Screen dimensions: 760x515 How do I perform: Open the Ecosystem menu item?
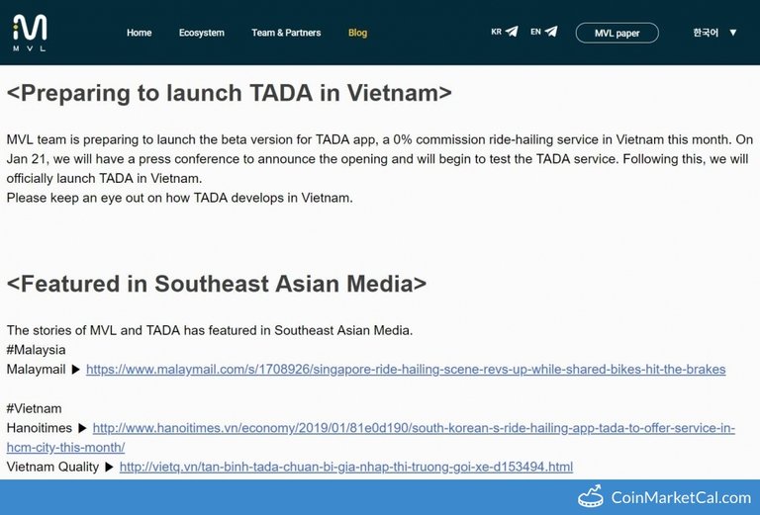point(202,33)
